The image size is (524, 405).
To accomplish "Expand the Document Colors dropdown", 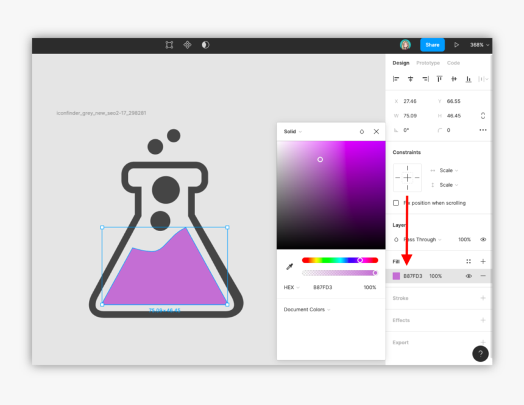I will 306,310.
